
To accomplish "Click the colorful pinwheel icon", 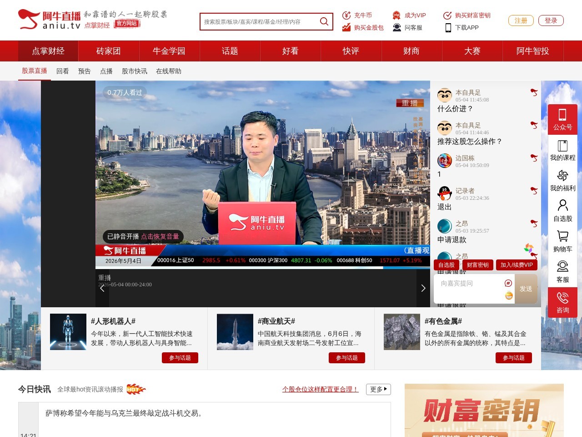I will [529, 248].
